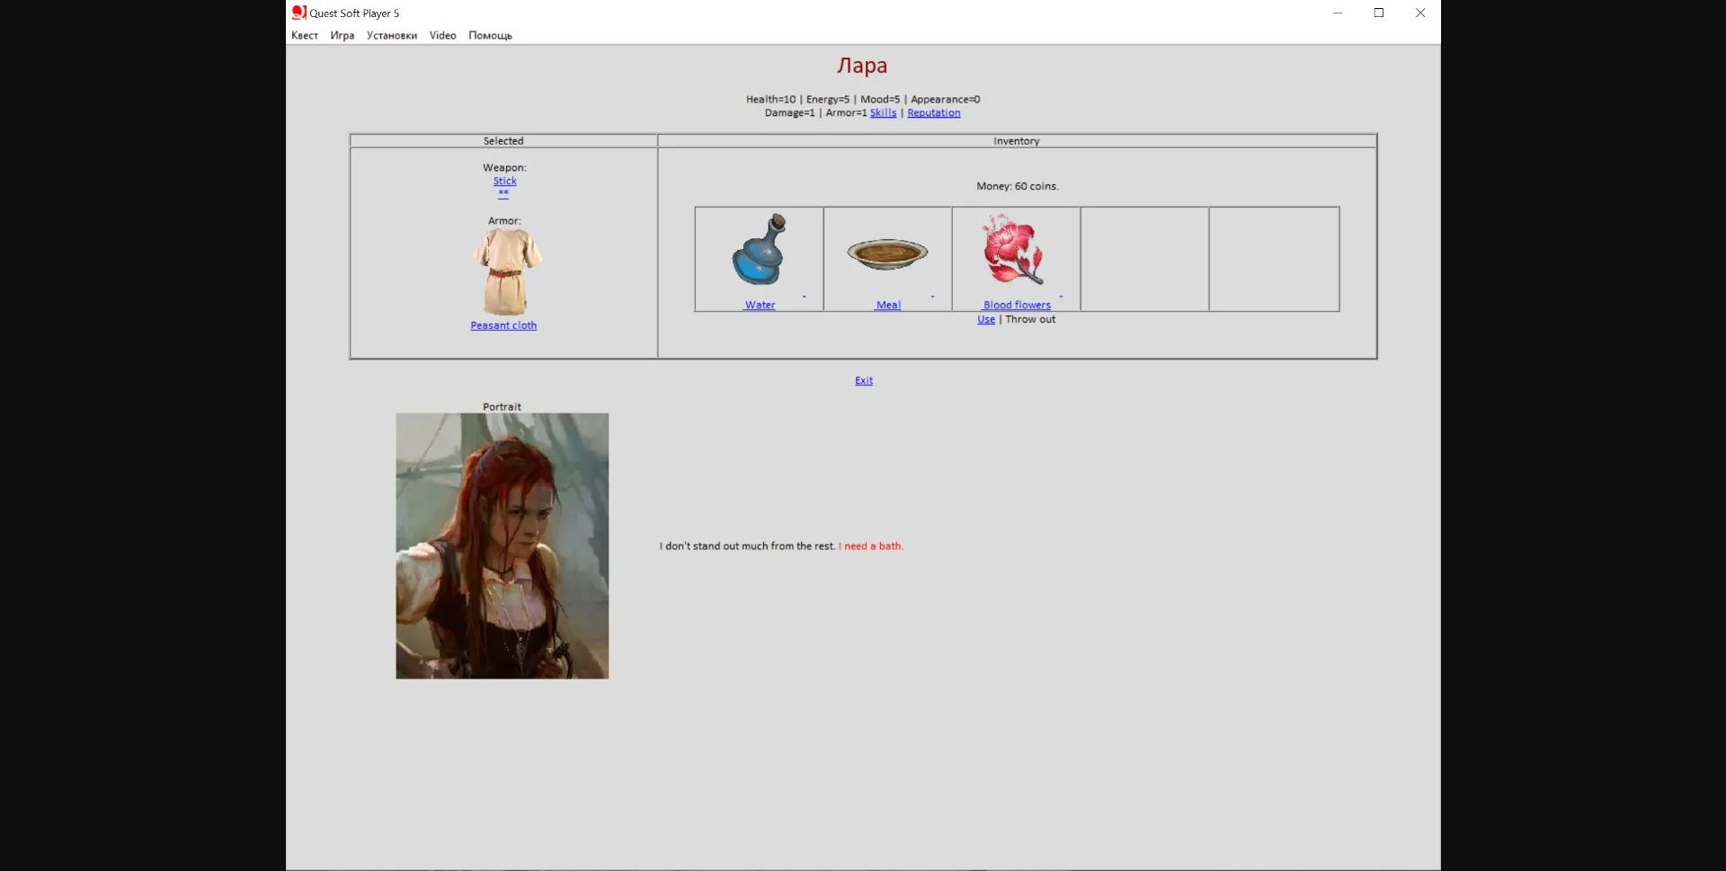Image resolution: width=1726 pixels, height=871 pixels.
Task: Click the Blood flowers icon in inventory
Action: (1014, 250)
